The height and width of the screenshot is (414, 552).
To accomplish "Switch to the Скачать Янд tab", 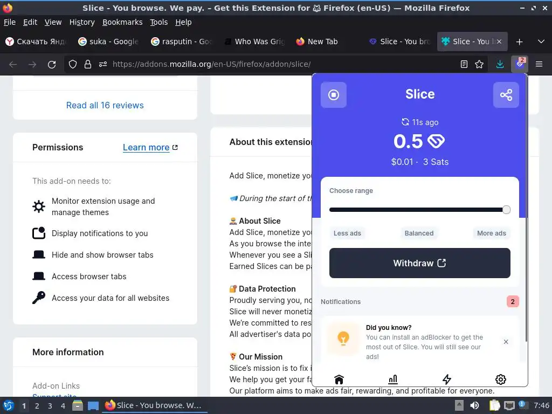I will (37, 42).
